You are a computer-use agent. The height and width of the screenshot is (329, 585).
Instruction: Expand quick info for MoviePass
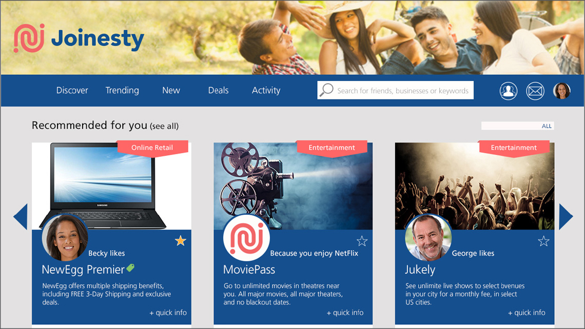click(x=345, y=313)
